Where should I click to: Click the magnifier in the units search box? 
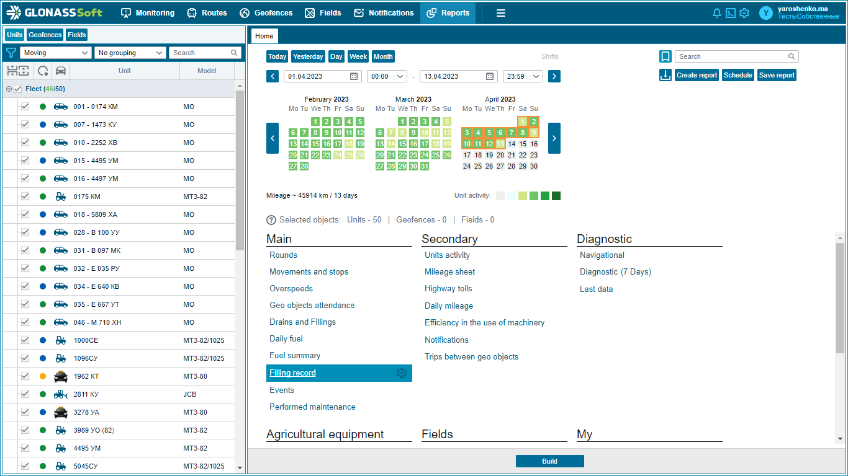point(235,53)
